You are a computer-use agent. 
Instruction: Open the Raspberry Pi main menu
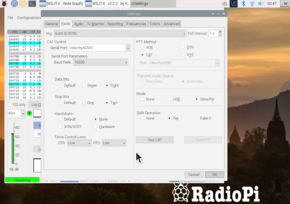(4, 4)
